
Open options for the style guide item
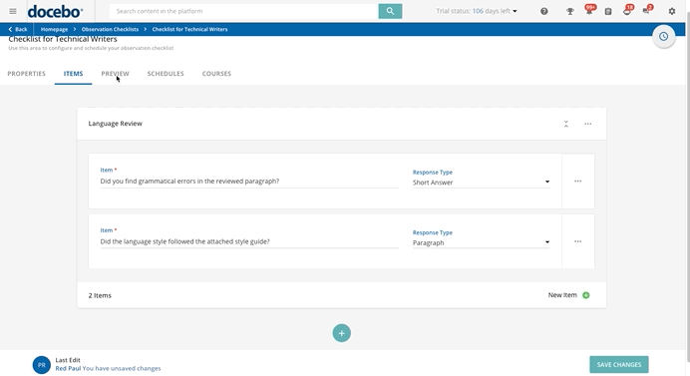point(577,241)
